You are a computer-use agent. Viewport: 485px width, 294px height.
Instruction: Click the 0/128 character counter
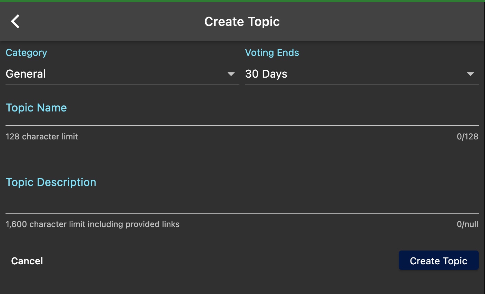(467, 137)
